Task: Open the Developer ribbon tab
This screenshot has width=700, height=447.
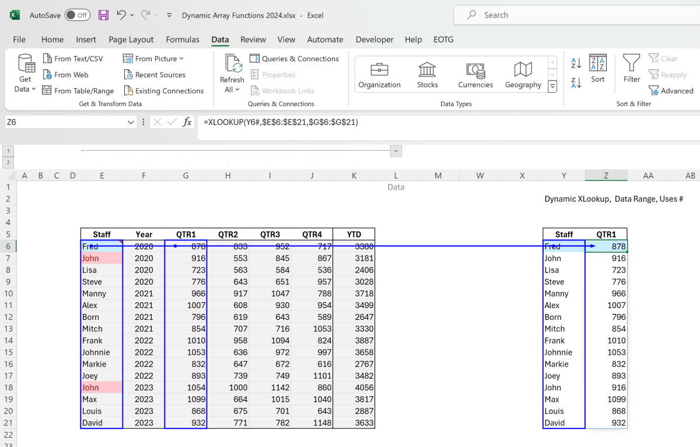Action: click(374, 39)
